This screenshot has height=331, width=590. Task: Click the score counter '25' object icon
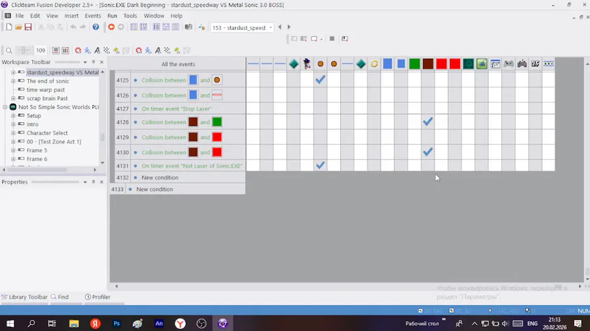tap(535, 64)
